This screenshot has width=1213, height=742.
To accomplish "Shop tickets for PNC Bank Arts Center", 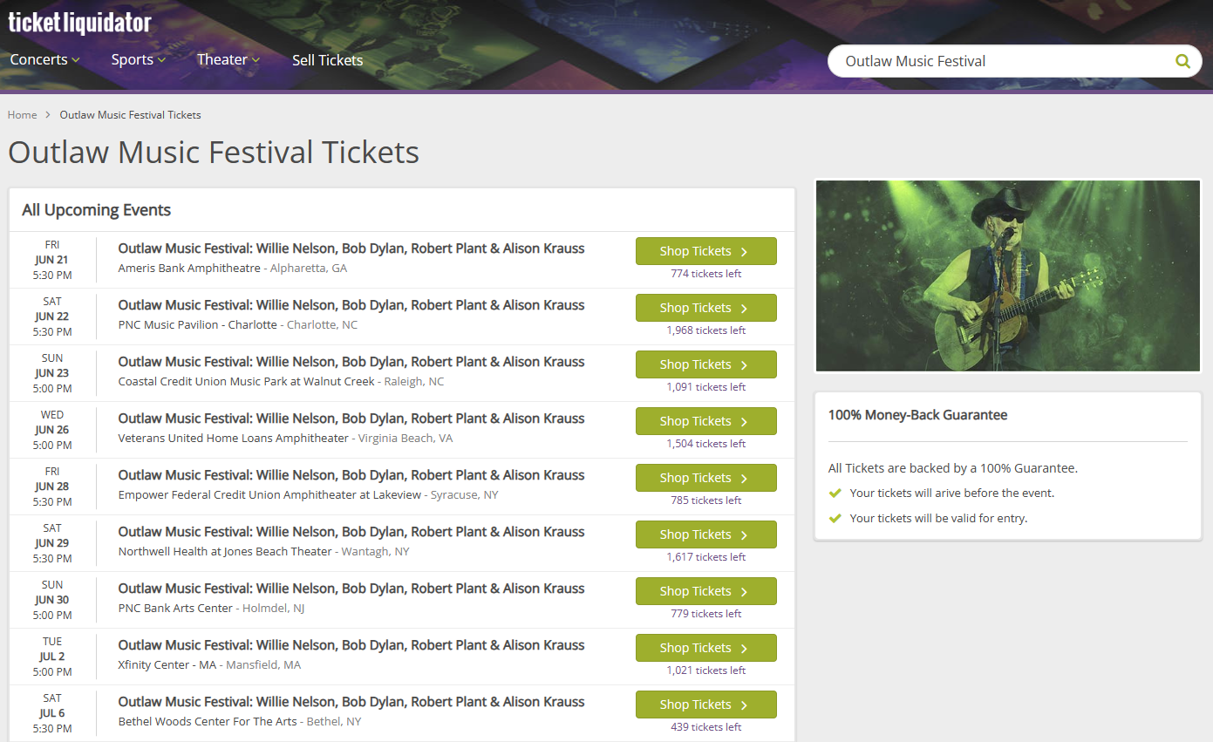I will click(x=705, y=591).
